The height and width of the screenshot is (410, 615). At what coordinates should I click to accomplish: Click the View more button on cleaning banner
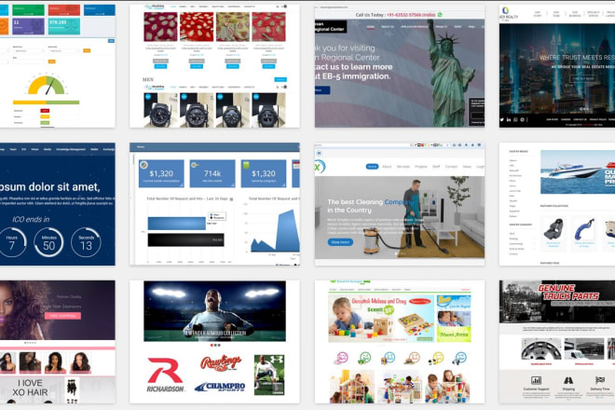[x=340, y=242]
